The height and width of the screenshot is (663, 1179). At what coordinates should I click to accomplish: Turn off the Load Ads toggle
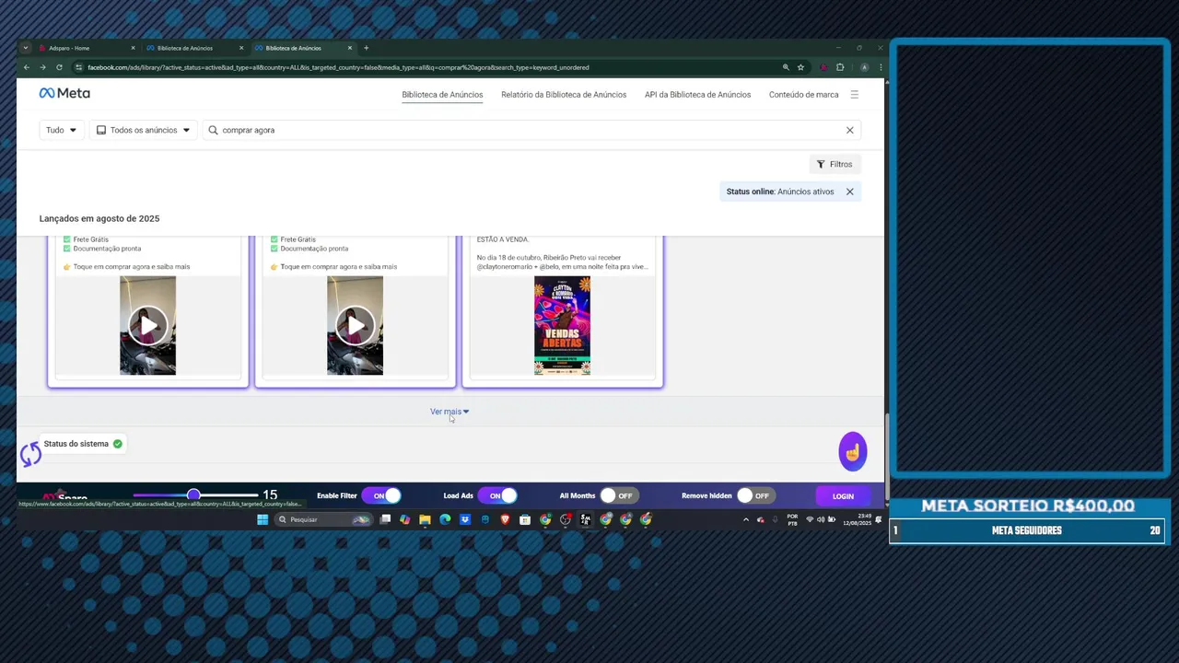click(497, 495)
